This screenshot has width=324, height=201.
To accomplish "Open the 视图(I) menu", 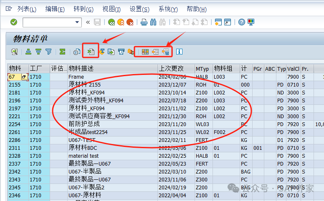I will tap(111, 9).
